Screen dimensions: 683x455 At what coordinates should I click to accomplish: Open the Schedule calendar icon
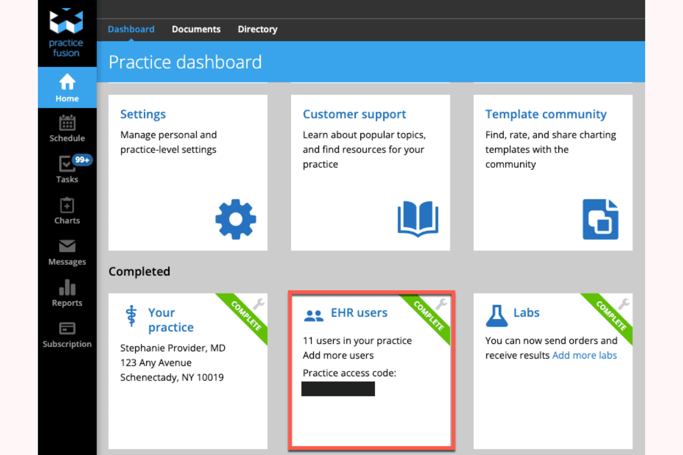click(67, 123)
